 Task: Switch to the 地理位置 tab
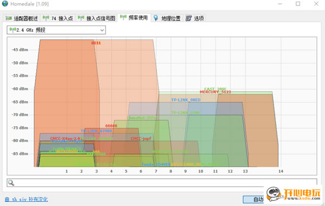coord(167,18)
